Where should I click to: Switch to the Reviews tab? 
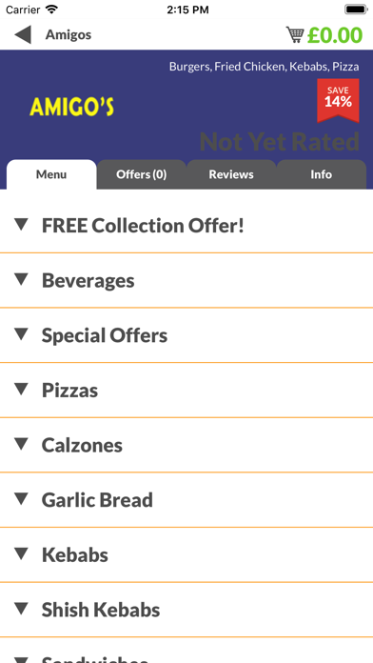(231, 174)
